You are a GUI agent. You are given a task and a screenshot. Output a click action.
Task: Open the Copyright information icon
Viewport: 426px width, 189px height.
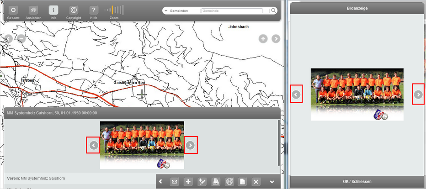coord(73,10)
